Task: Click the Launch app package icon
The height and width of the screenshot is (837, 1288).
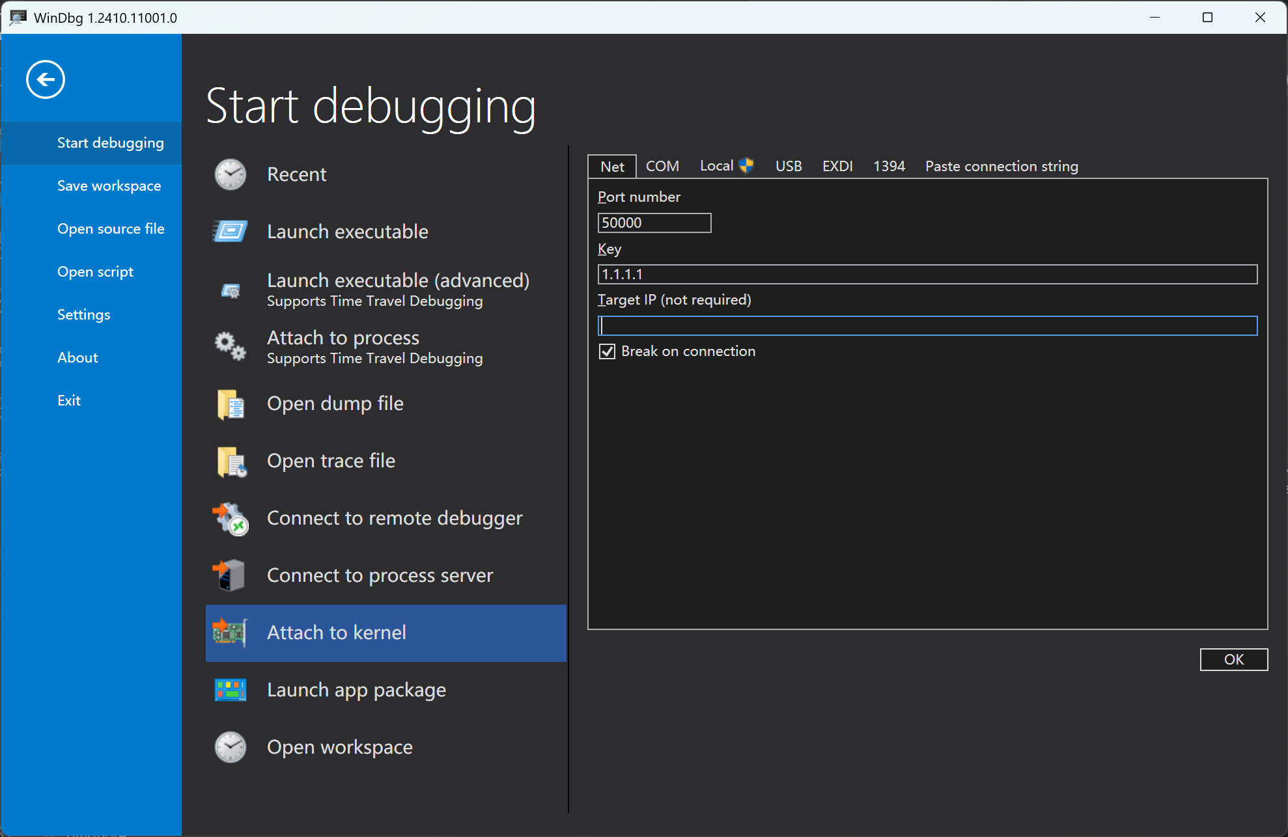Action: 231,690
